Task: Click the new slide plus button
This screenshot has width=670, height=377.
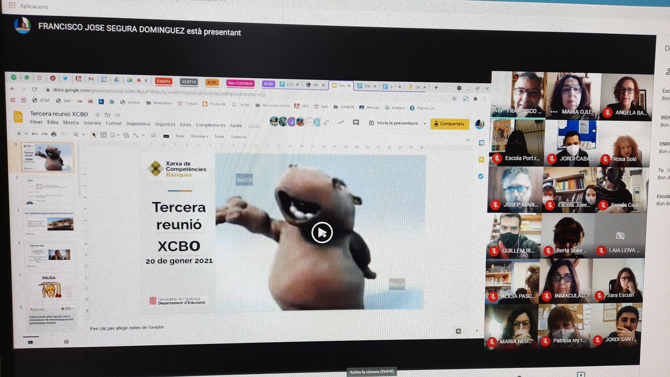Action: 18,134
